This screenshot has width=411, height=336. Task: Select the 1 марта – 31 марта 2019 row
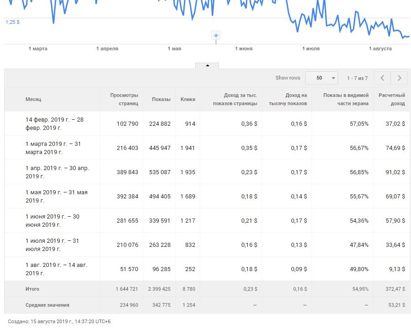(53, 148)
